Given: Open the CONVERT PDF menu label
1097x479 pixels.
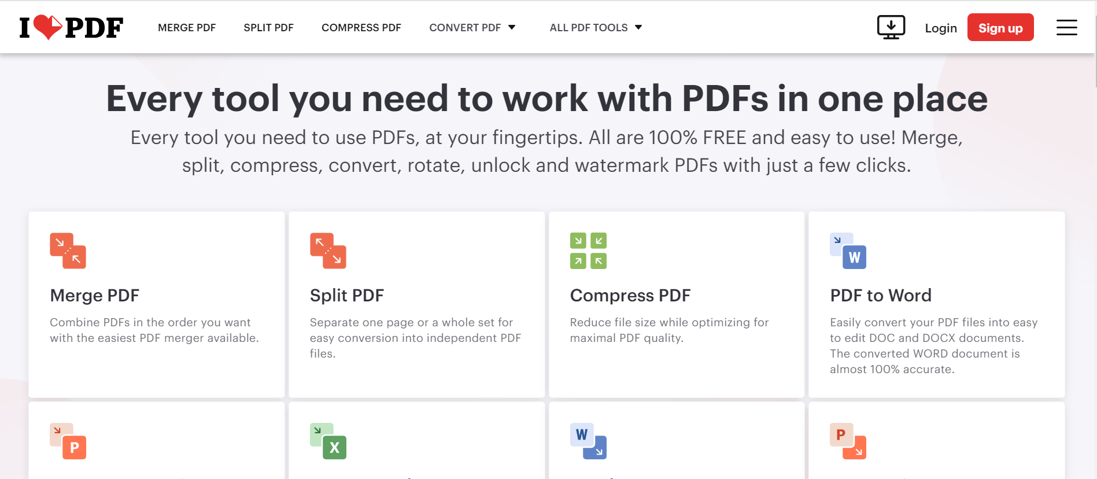Looking at the screenshot, I should coord(465,28).
